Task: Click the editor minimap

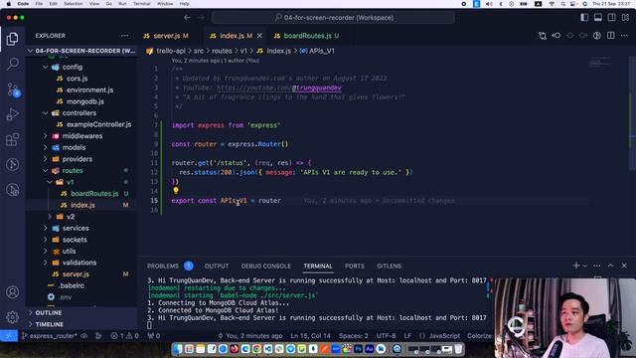Action: [600, 63]
